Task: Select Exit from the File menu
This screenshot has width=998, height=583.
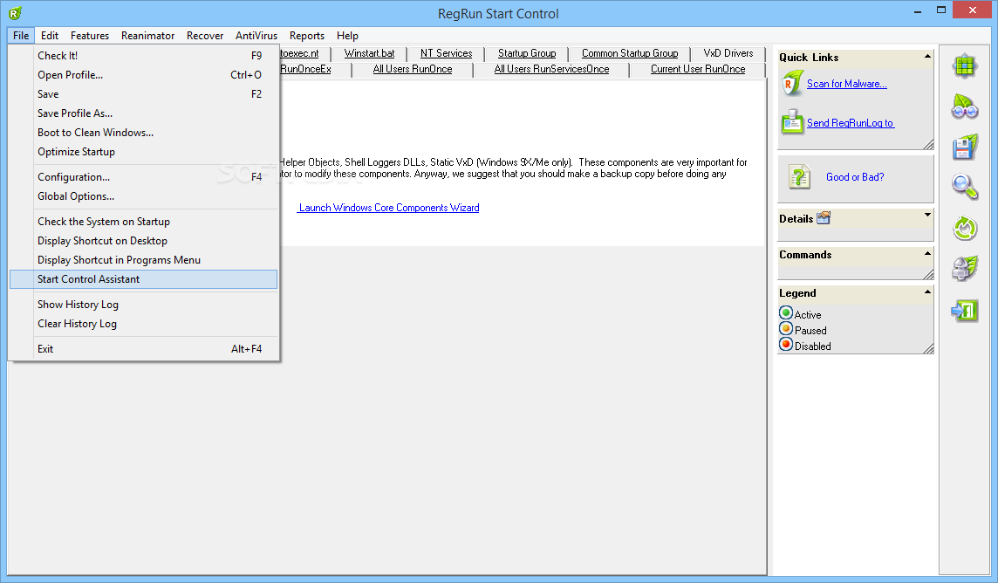Action: click(143, 349)
